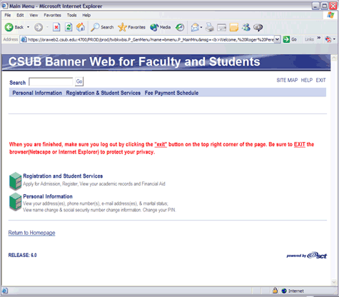Click the Internet zone globe icon

(x=284, y=291)
